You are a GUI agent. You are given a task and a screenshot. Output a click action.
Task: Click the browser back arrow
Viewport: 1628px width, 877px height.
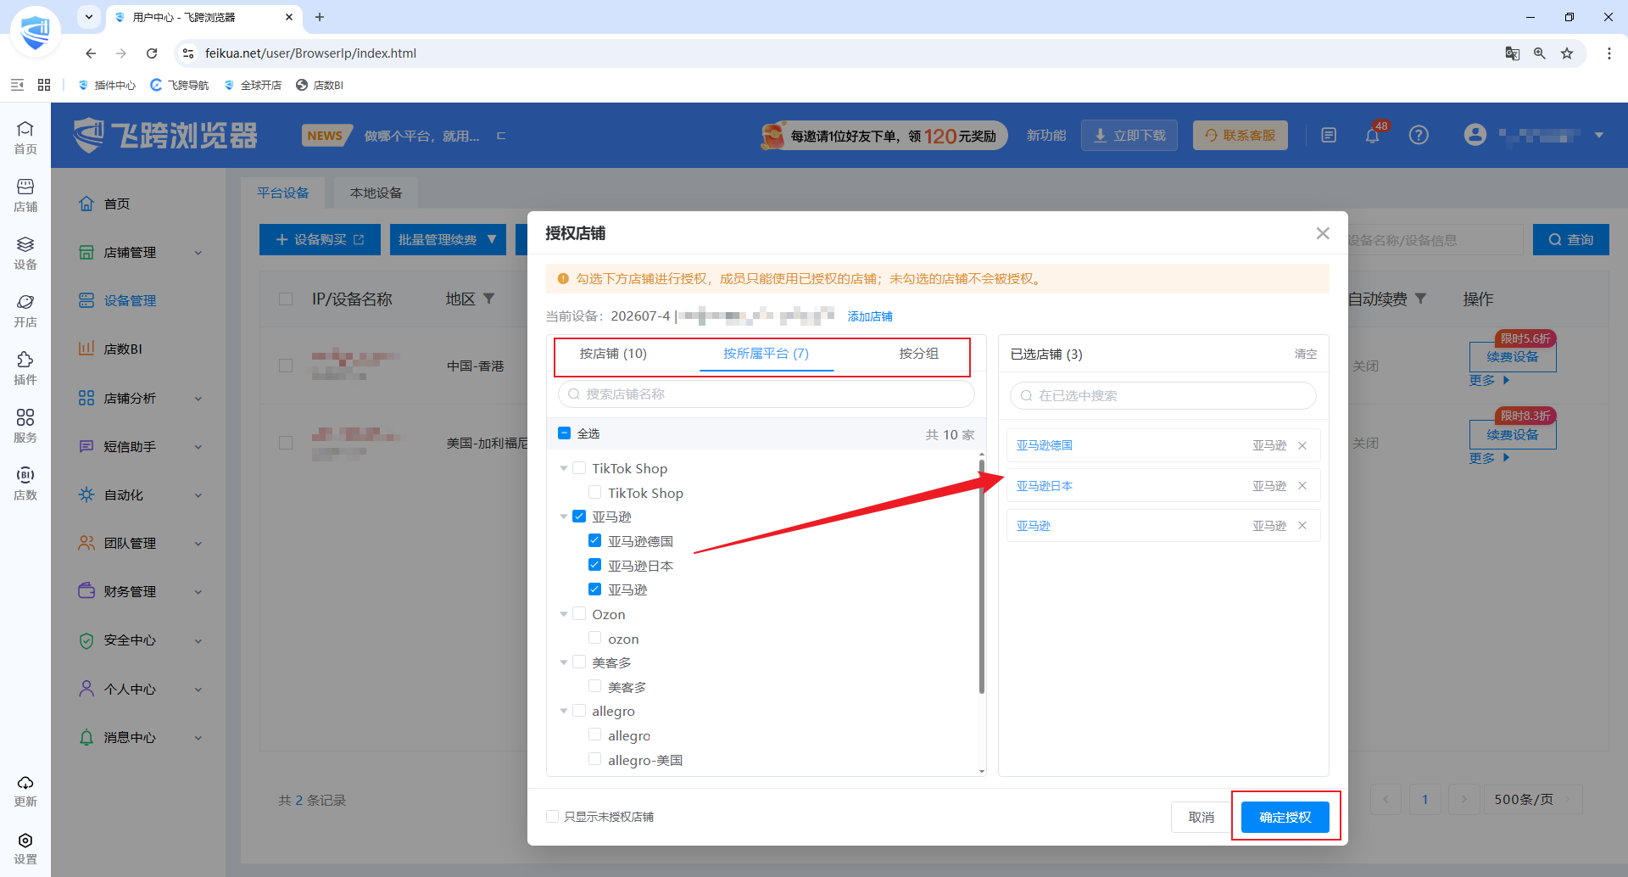91,53
